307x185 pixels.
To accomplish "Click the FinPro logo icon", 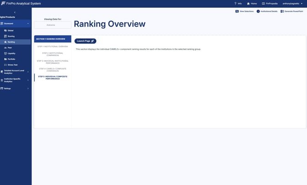I will pos(3,3).
